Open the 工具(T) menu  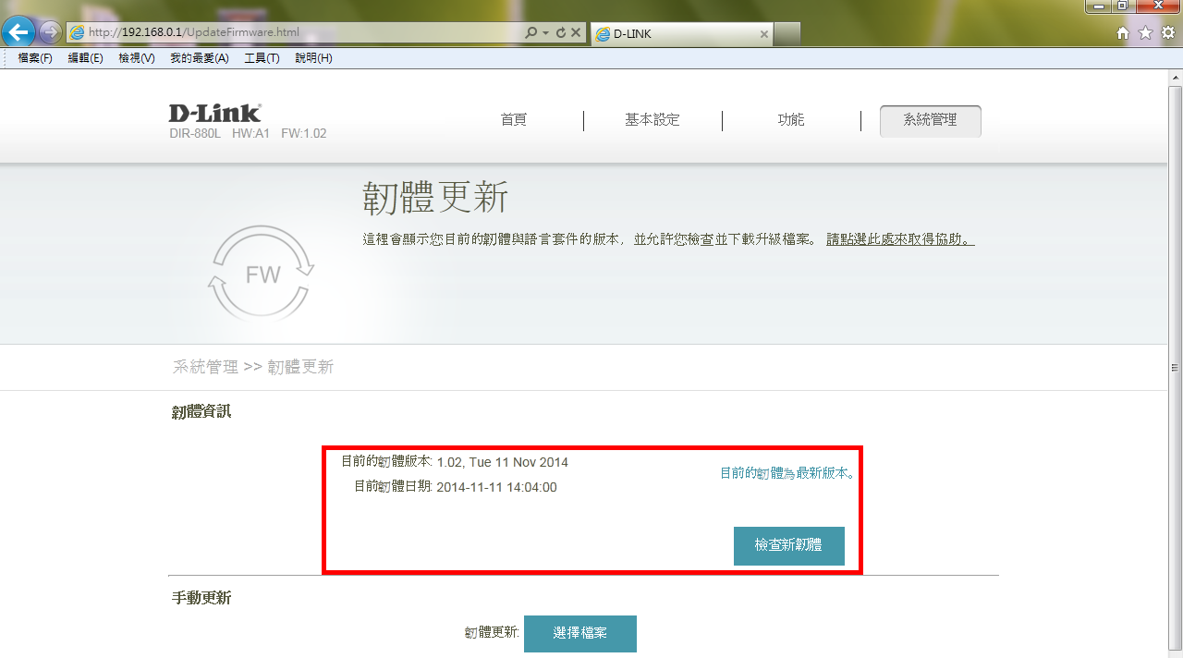pyautogui.click(x=262, y=58)
